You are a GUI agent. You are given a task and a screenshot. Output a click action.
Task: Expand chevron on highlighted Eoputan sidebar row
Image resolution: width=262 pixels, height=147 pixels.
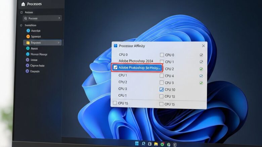pyautogui.click(x=58, y=43)
